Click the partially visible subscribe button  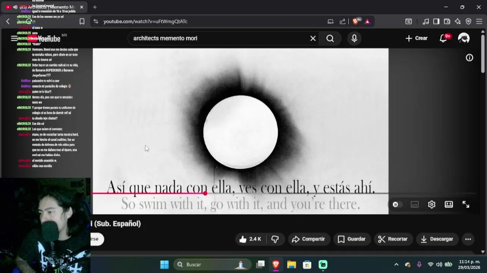coord(97,239)
